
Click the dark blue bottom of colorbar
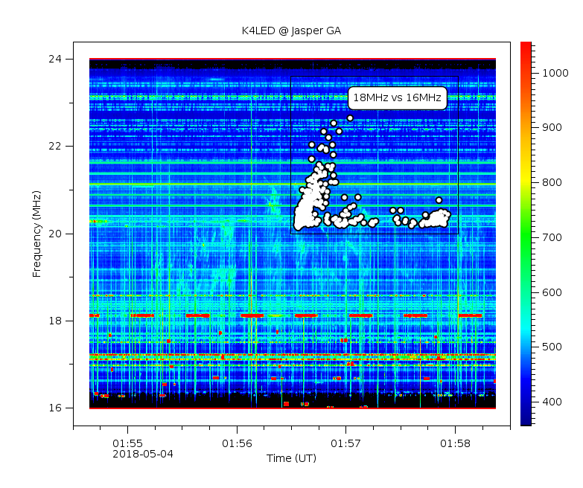coord(526,422)
